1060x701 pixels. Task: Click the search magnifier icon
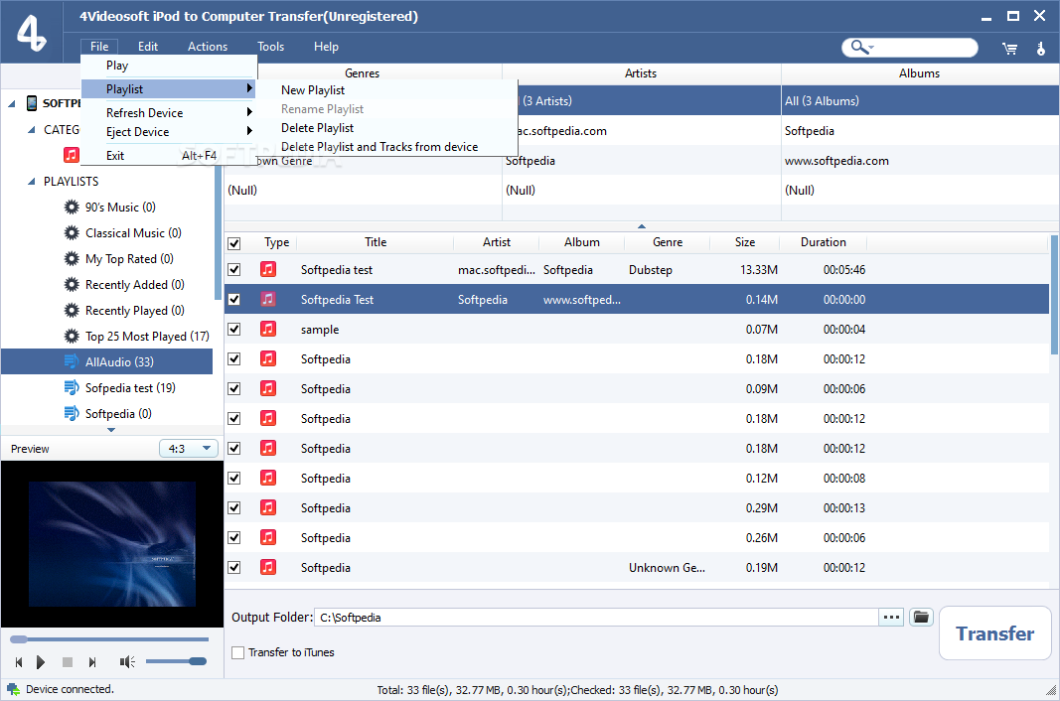click(858, 47)
